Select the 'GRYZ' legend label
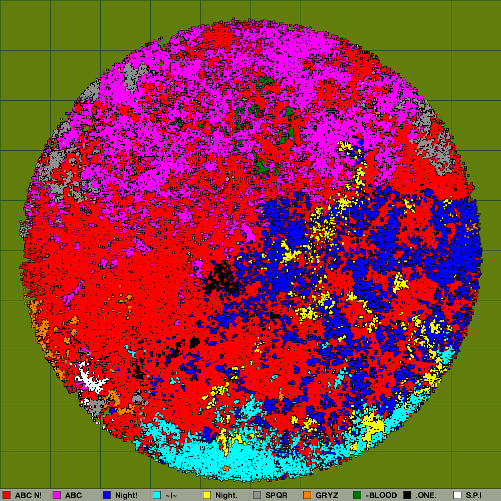 (x=327, y=495)
